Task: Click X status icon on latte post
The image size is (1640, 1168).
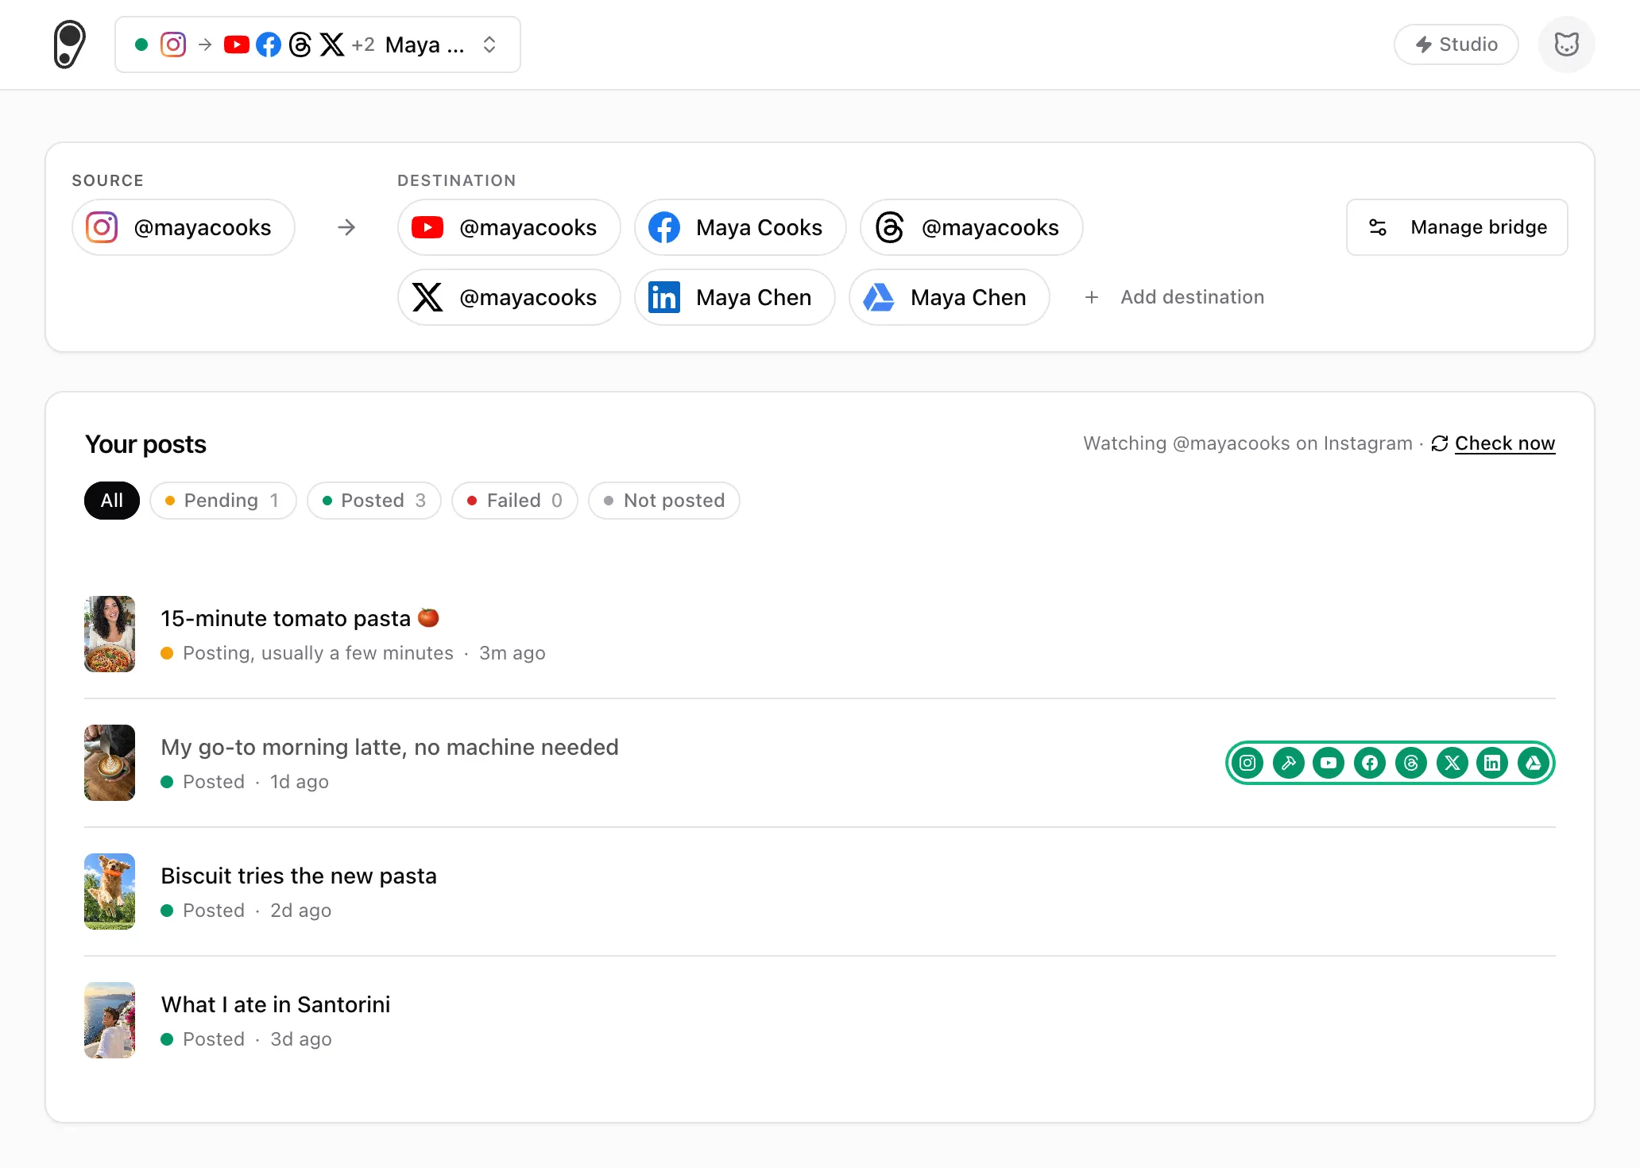Action: 1452,763
